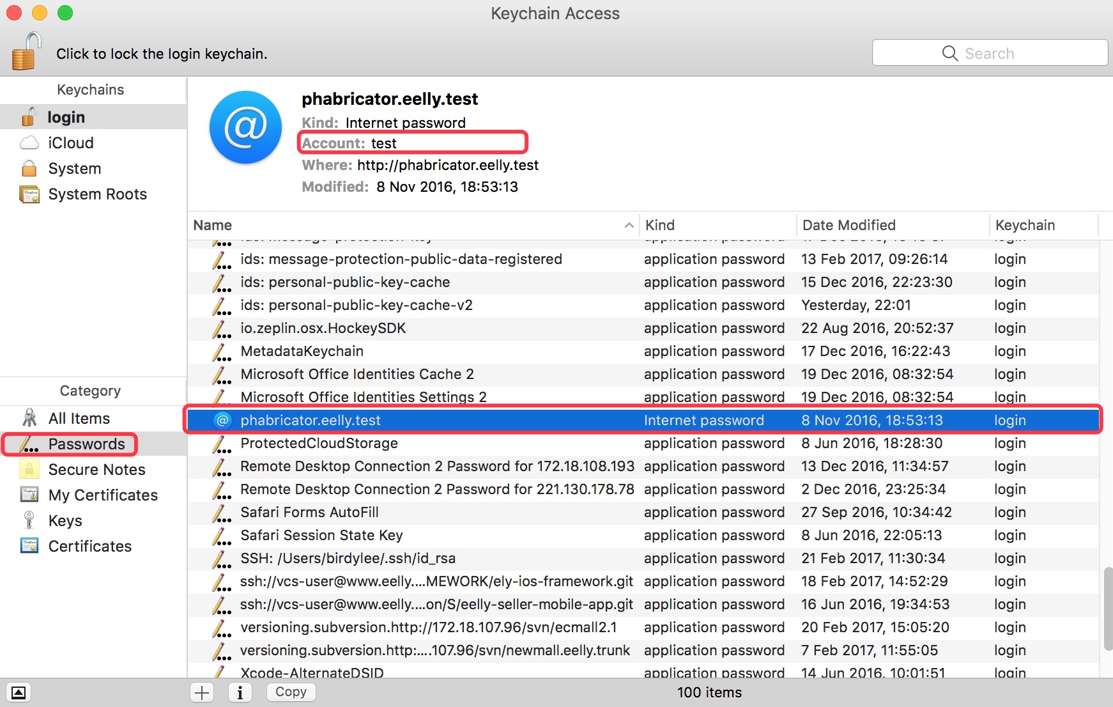1113x707 pixels.
Task: Click the 21 Feb 2017, 11:30:34 date cell
Action: pyautogui.click(x=873, y=558)
